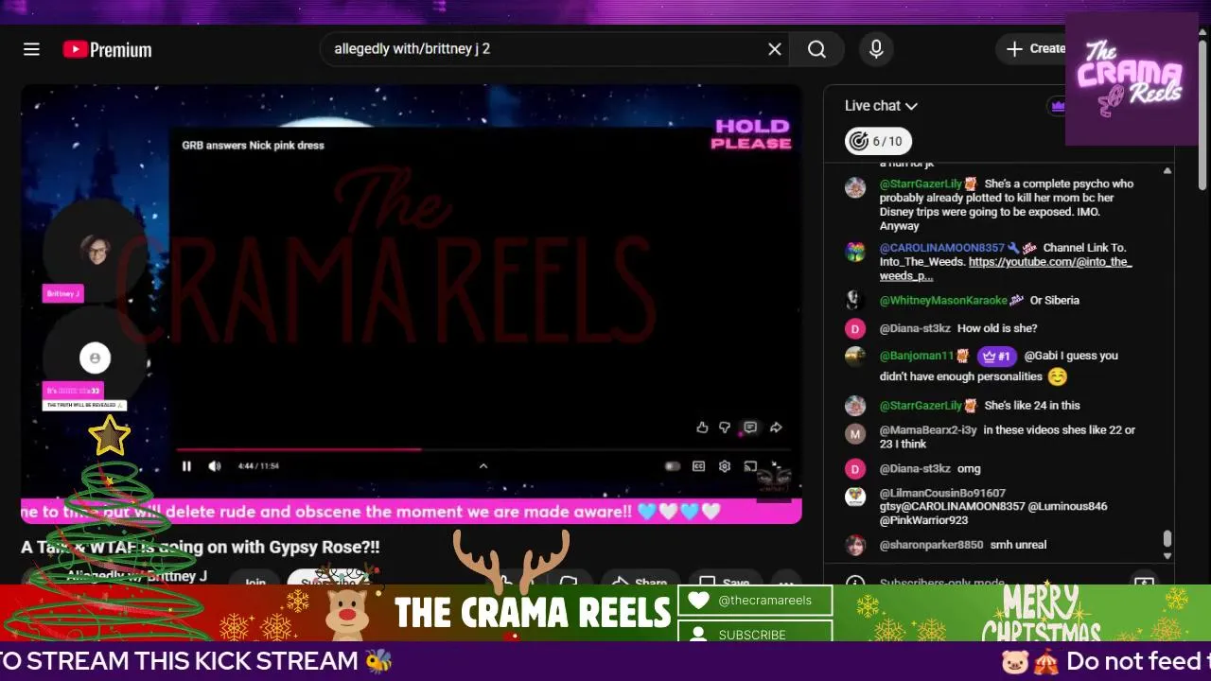Exit full screen in embedded player
This screenshot has width=1211, height=681.
point(775,466)
